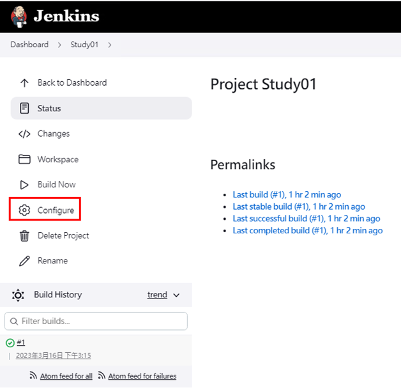
Task: Open the Dashboard breadcrumb dropdown arrow
Action: (x=59, y=45)
